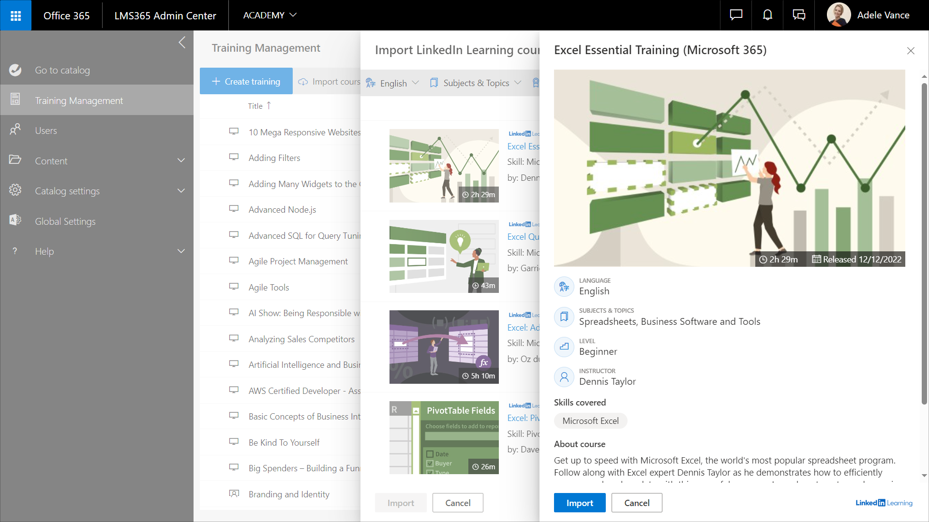
Task: Open the Office 365 app launcher waffle
Action: pyautogui.click(x=15, y=15)
